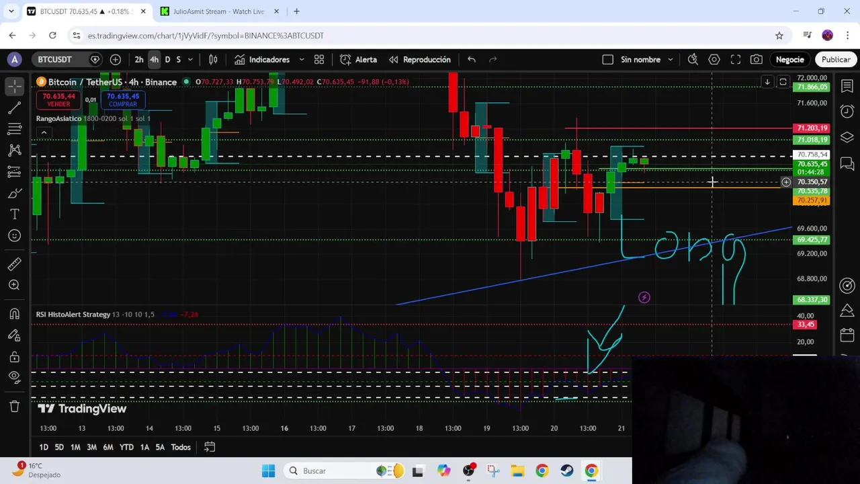Screen dimensions: 860x484
Task: Redo the last chart action
Action: point(493,60)
